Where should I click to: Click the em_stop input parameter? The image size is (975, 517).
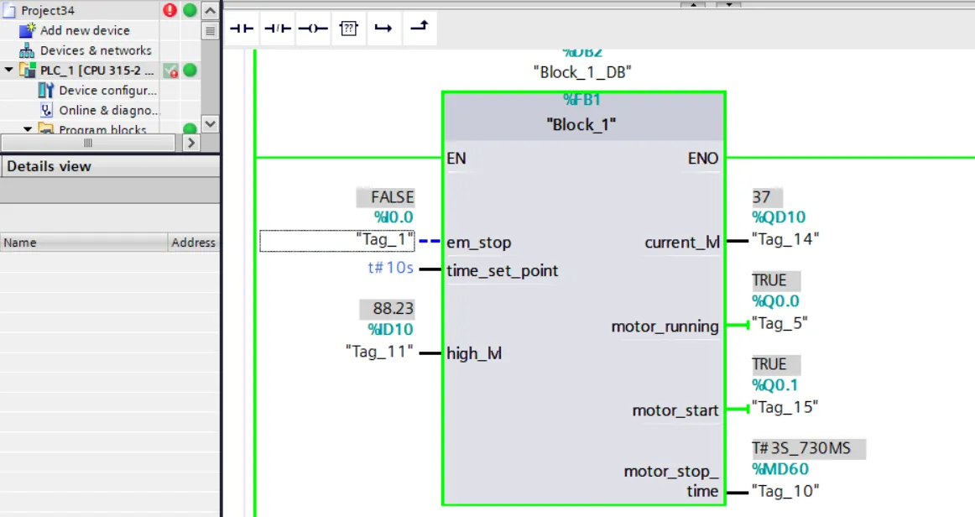[479, 243]
